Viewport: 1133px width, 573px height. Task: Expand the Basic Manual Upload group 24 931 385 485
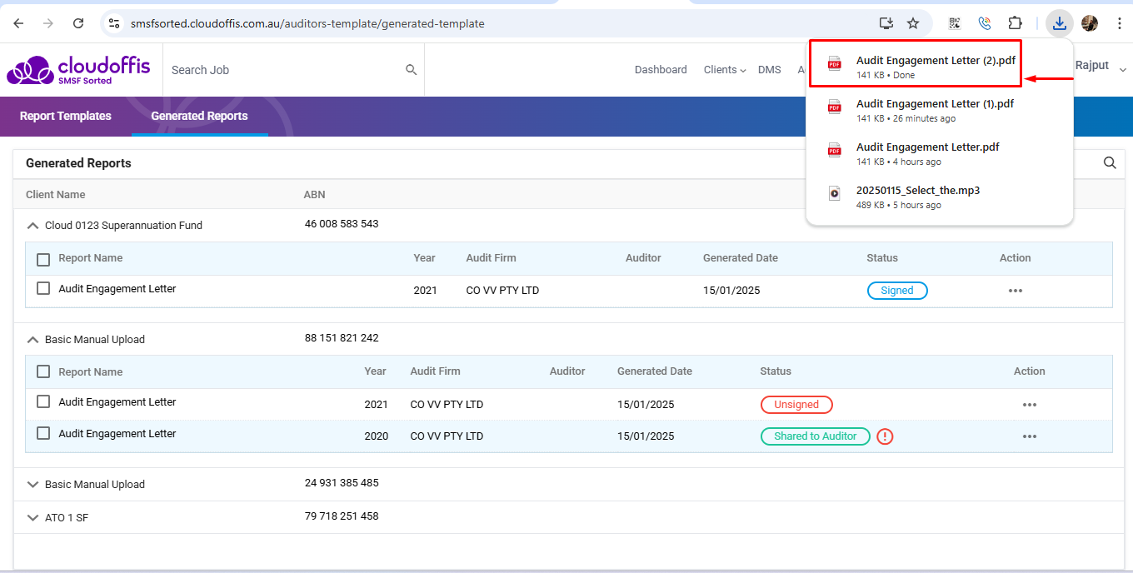[33, 484]
